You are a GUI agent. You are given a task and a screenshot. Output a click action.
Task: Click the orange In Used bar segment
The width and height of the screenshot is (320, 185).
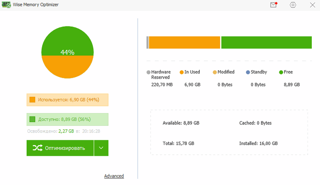coord(184,42)
